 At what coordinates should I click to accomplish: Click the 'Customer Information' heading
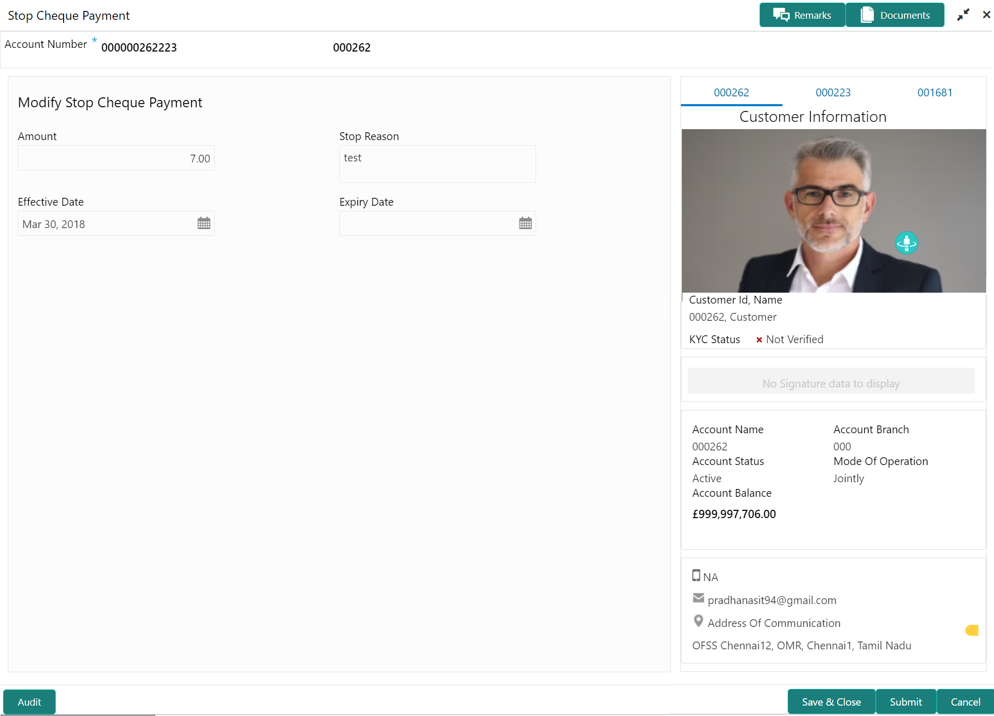click(813, 117)
